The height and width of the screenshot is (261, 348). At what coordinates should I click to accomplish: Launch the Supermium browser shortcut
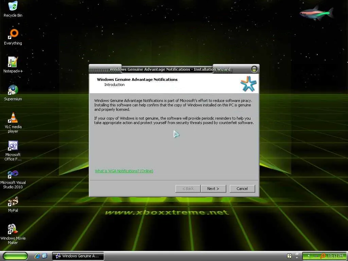[x=13, y=93]
